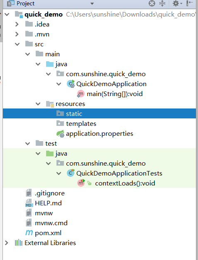
Task: Collapse the resources folder chevron
Action: [38, 104]
